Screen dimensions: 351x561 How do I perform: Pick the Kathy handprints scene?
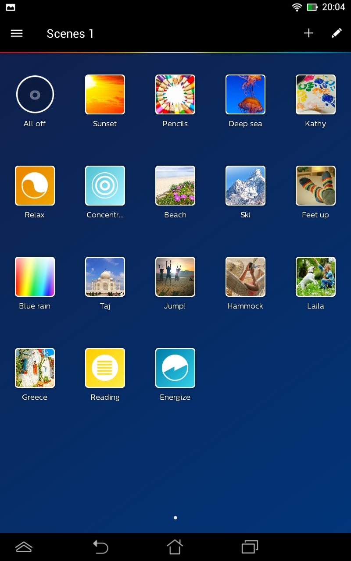tap(316, 94)
